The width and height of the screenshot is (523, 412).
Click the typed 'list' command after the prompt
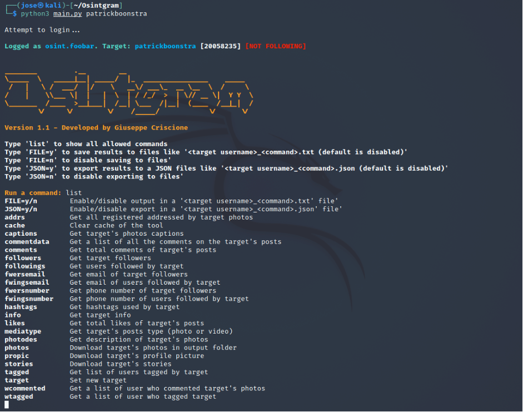(74, 193)
